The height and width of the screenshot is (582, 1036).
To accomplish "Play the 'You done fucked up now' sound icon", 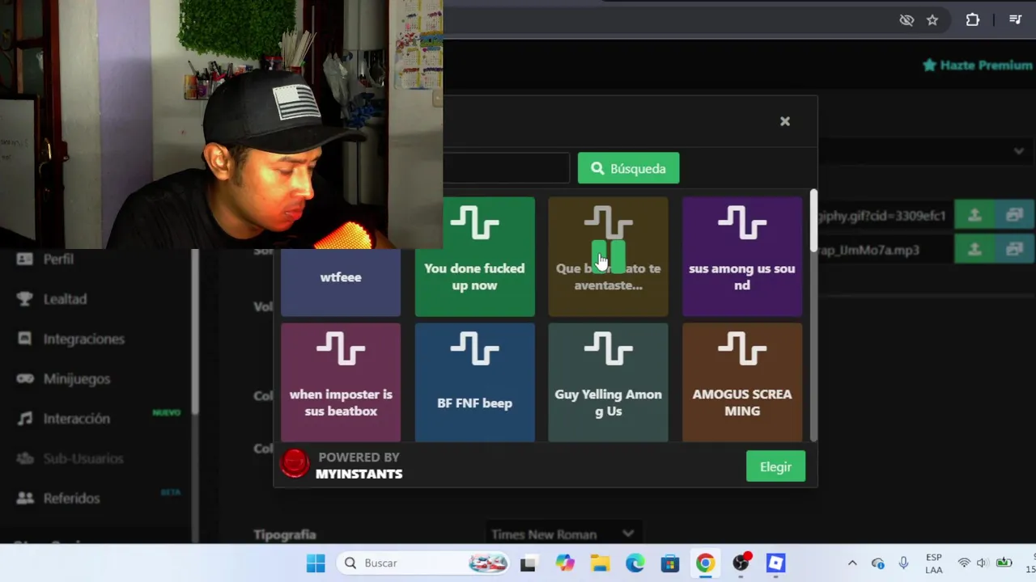I will click(474, 224).
